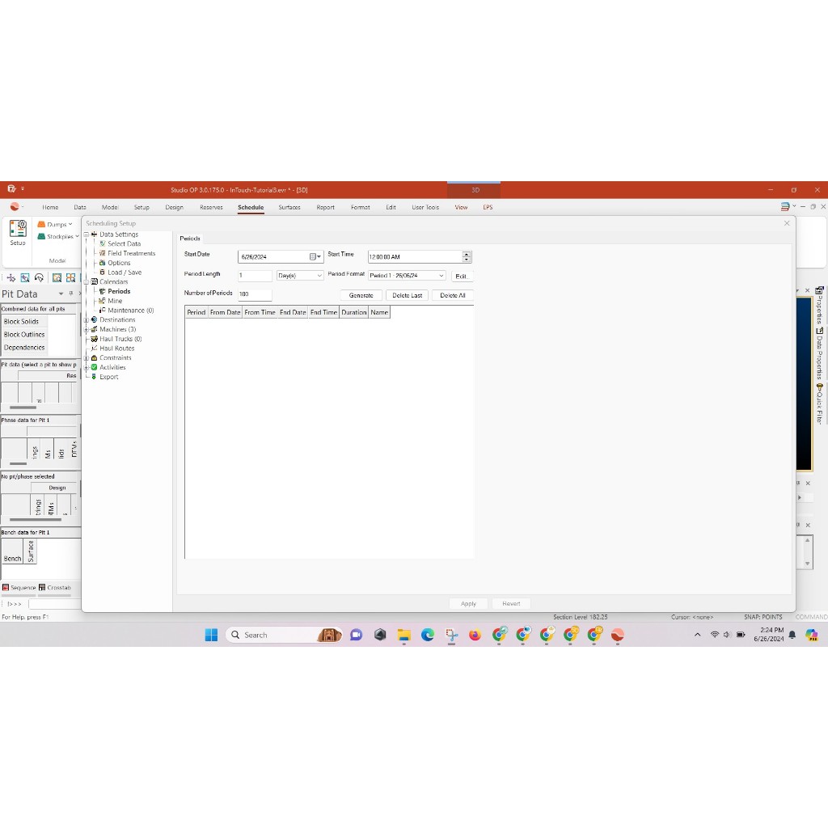
Task: Open the Design ribbon tab
Action: tap(175, 208)
